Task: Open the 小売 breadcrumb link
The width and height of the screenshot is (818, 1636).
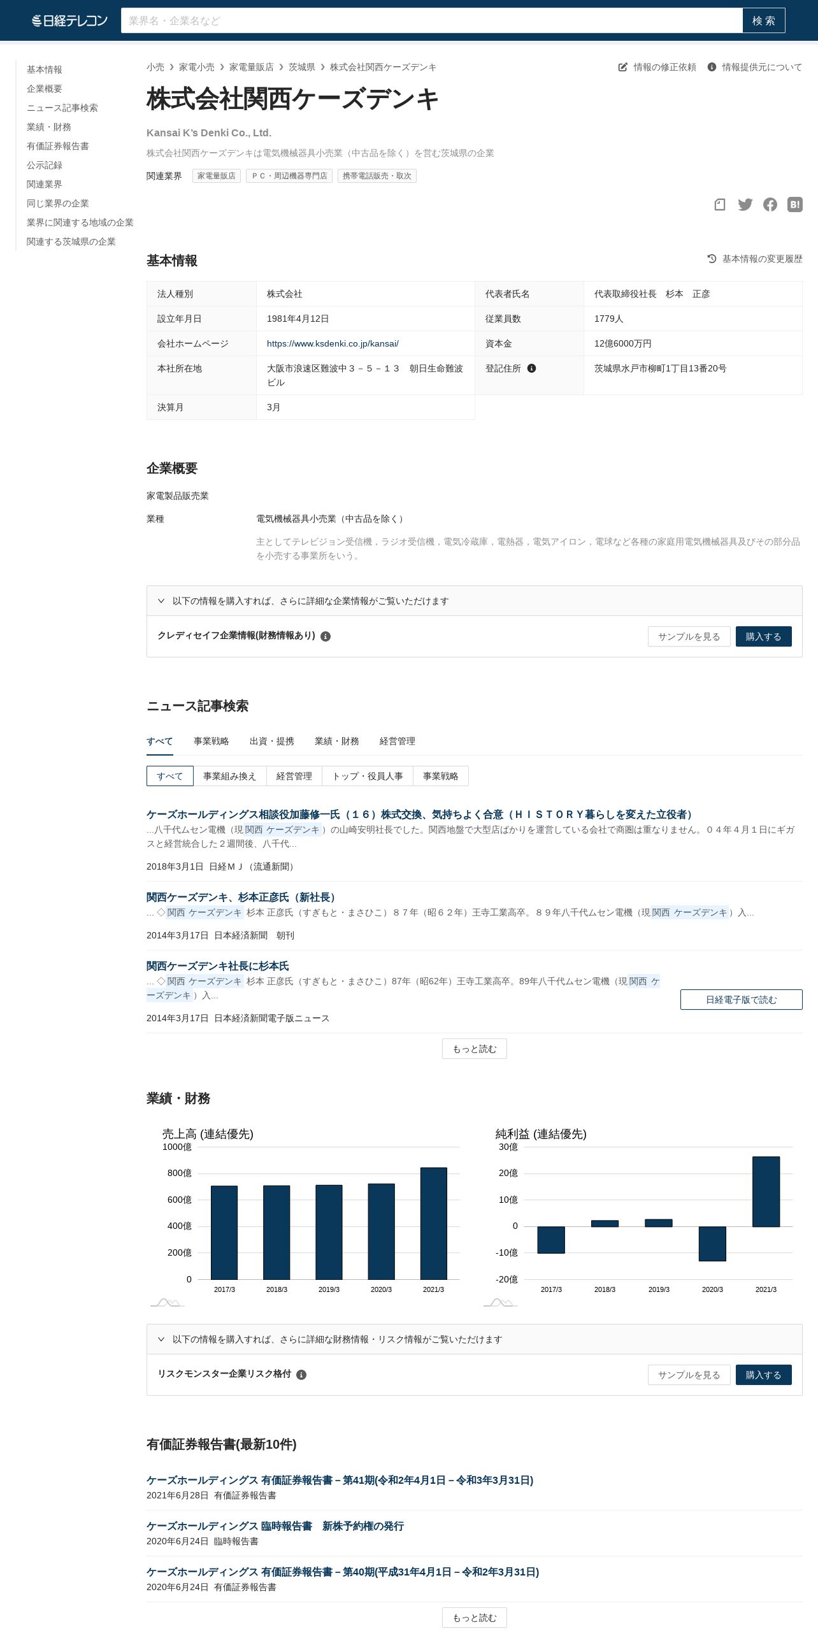Action: click(x=155, y=67)
